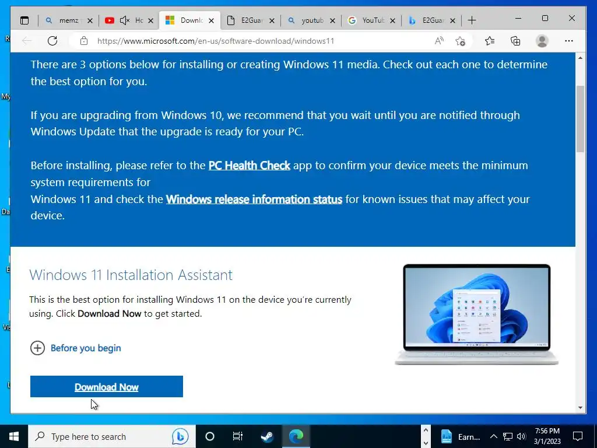The image size is (597, 448).
Task: Close the Google YouTube tab
Action: point(393,20)
